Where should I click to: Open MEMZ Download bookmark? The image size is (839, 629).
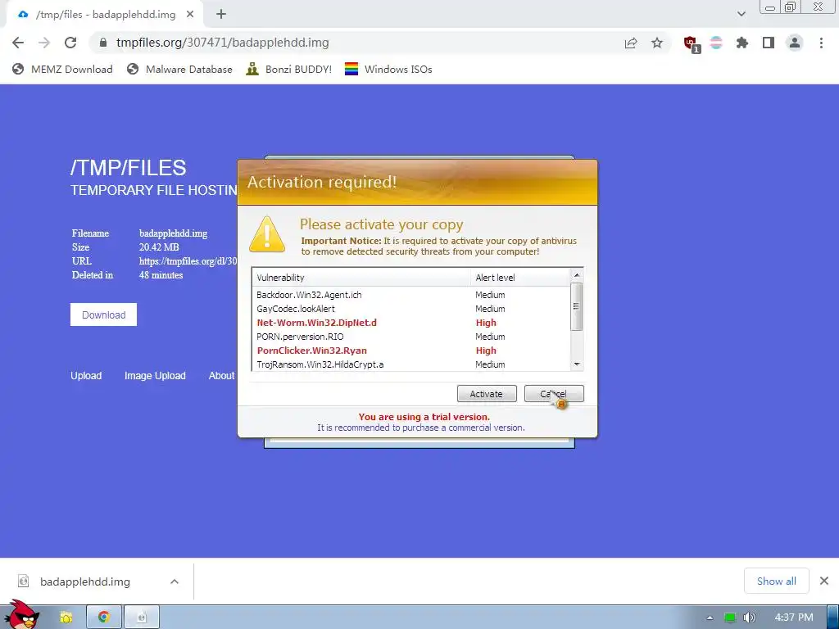[62, 69]
